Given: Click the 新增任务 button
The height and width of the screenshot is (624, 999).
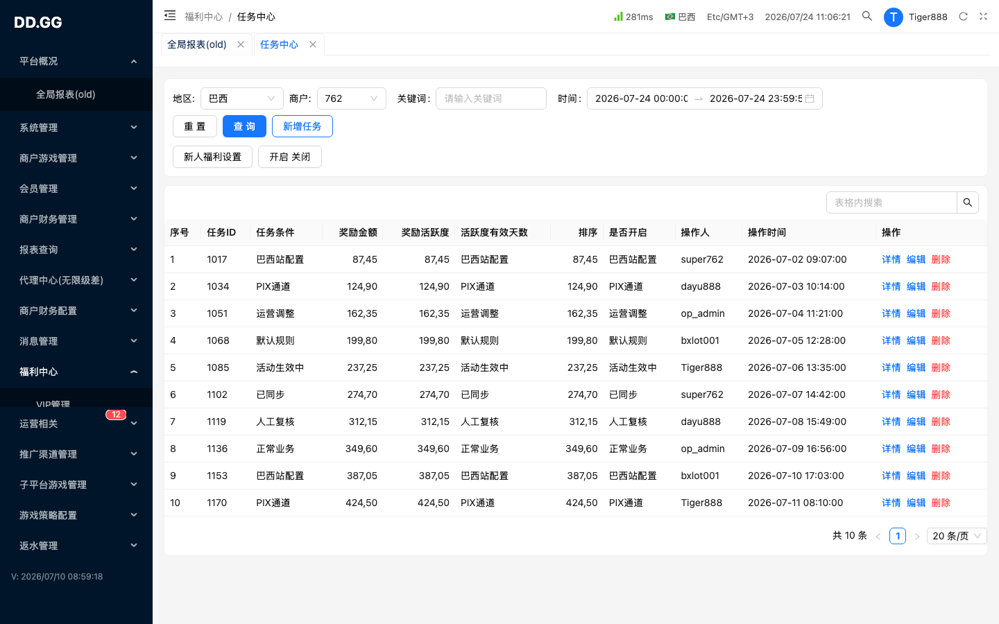Looking at the screenshot, I should 302,126.
